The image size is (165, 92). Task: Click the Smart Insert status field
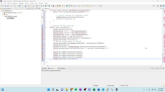(111, 86)
